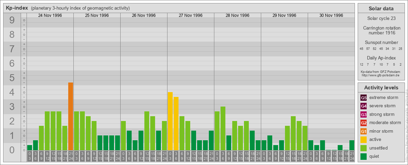Pick the dark green 'quiet' legend swatch
The image size is (408, 165).
click(x=364, y=156)
